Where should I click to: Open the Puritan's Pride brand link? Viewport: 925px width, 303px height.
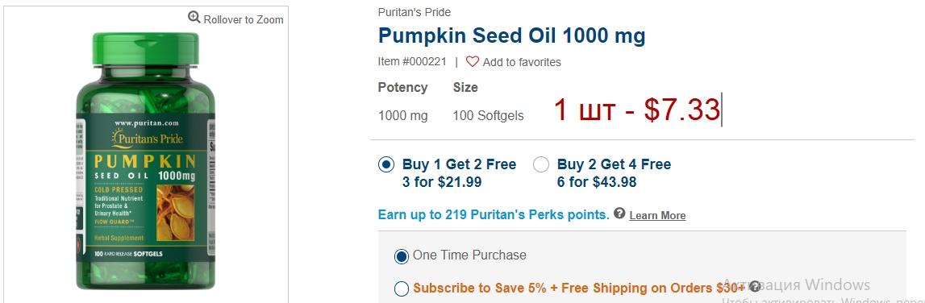pyautogui.click(x=415, y=12)
